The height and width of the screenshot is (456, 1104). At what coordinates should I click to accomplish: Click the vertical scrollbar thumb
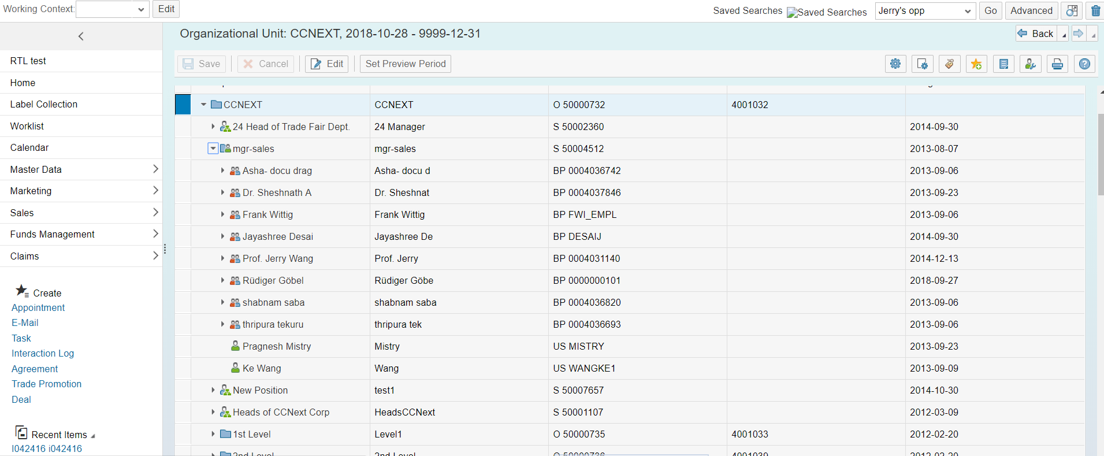1101,155
